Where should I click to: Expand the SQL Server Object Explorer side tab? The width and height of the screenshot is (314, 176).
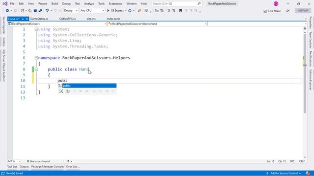click(3, 65)
